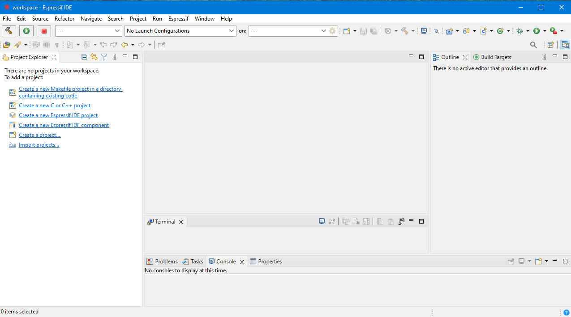Click the Open a Terminal monitor icon

pos(424,31)
